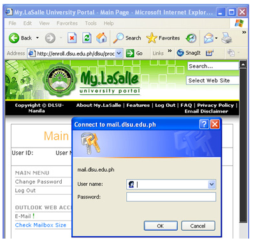Expand toolbar overflow chevron near printer
The height and width of the screenshot is (243, 253).
click(x=244, y=32)
